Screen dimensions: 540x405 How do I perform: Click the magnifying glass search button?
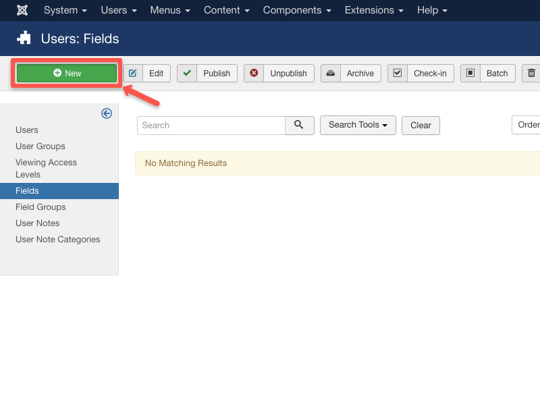(300, 125)
